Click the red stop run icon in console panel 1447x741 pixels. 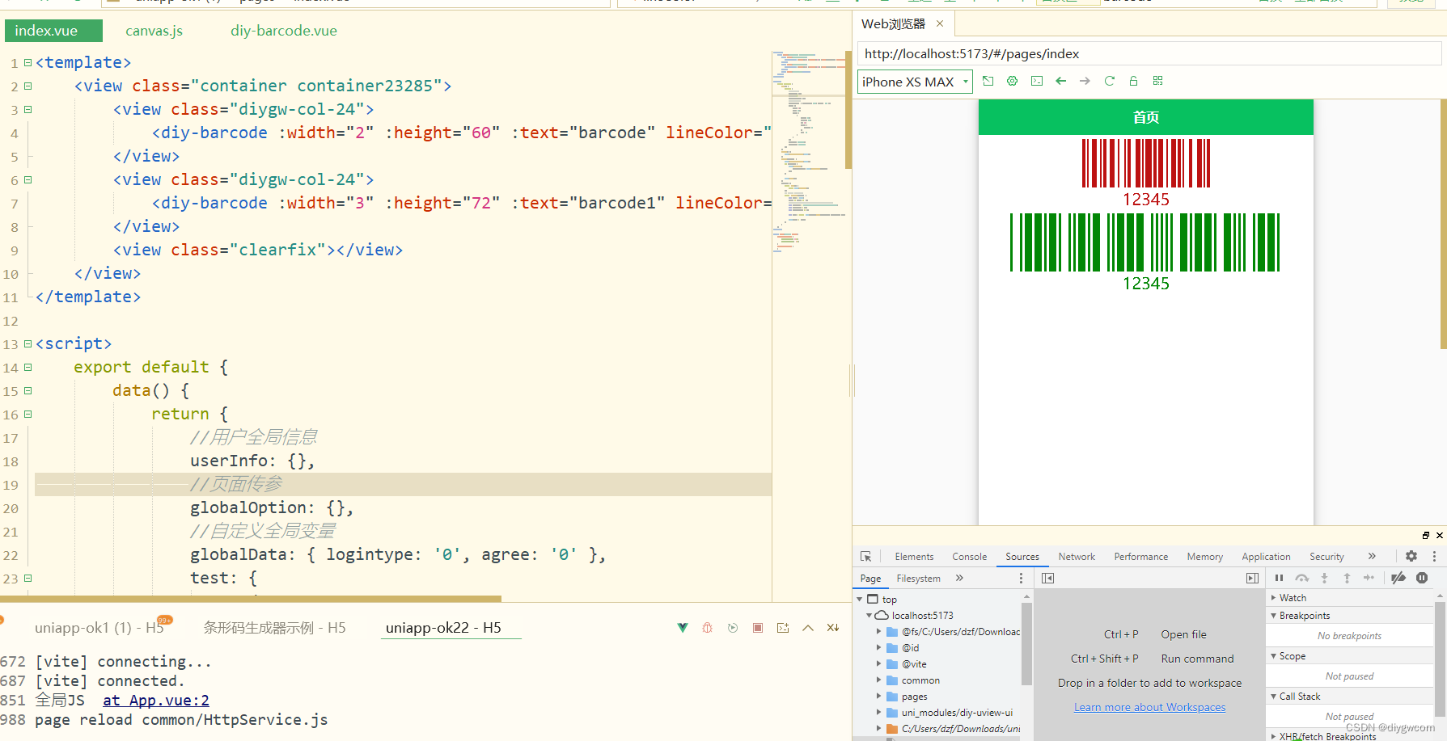[758, 628]
